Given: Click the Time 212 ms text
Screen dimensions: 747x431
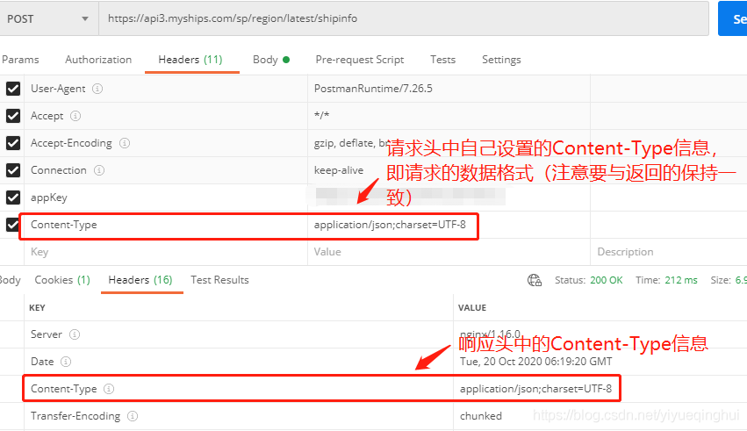Looking at the screenshot, I should (666, 280).
